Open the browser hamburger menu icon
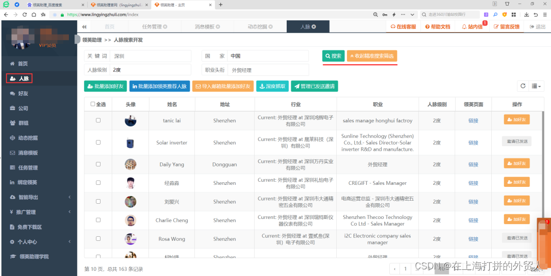 [544, 15]
